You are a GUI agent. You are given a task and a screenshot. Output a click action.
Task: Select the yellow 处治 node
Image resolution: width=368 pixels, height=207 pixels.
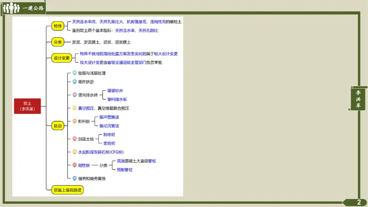coord(58,126)
